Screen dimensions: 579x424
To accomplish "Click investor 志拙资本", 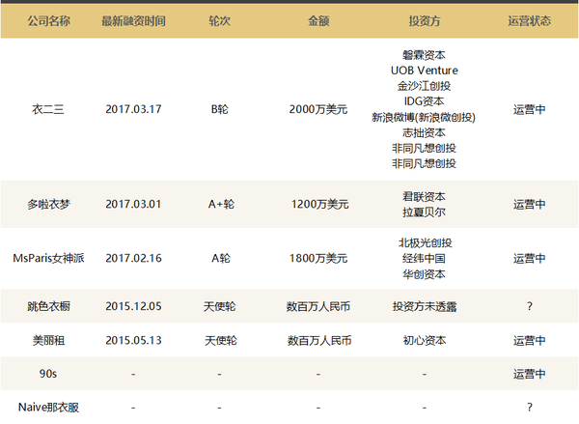I will point(425,132).
